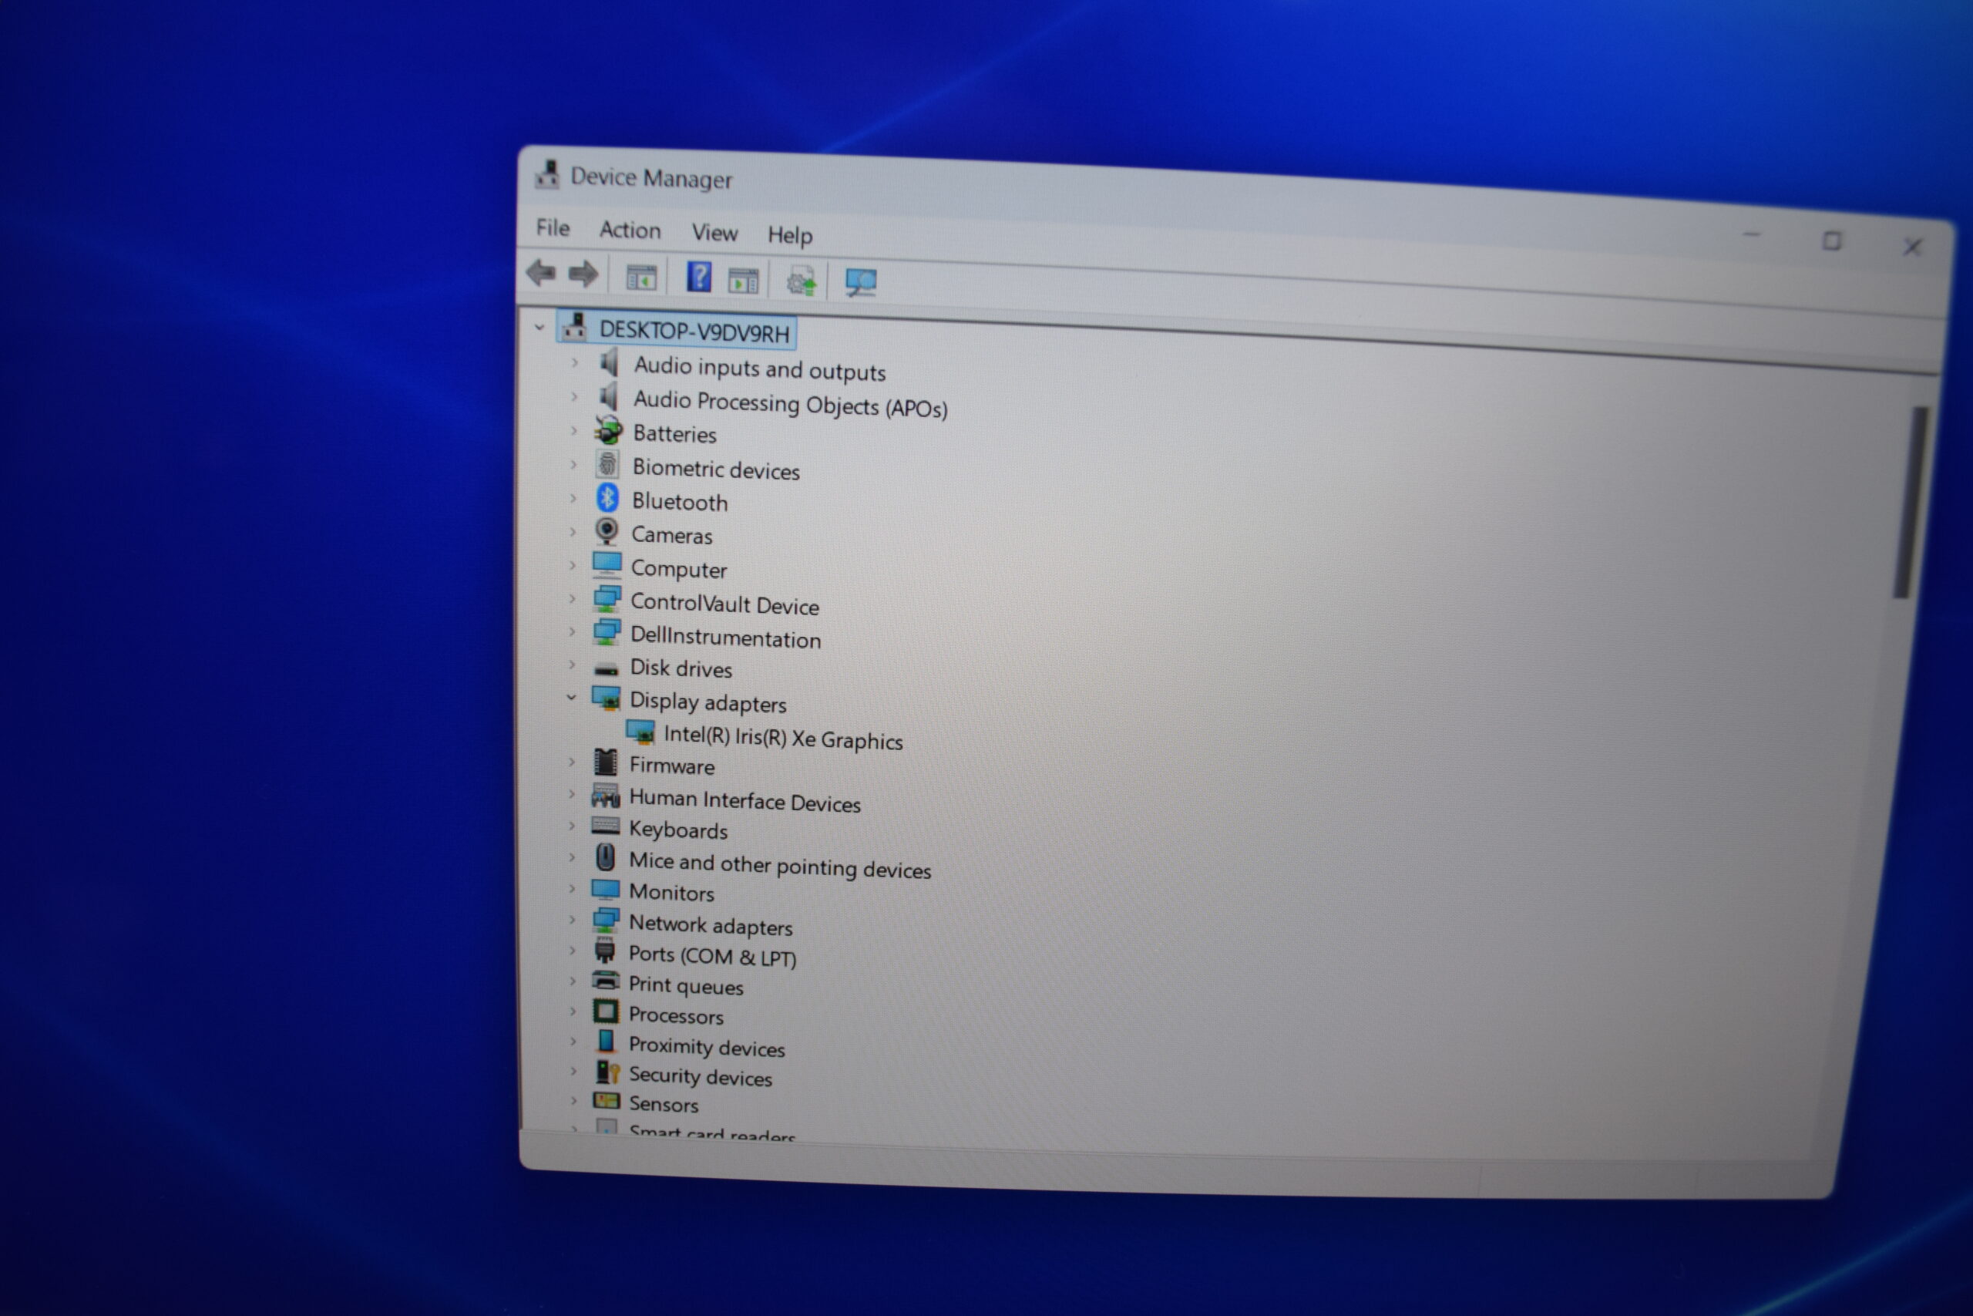Image resolution: width=1973 pixels, height=1316 pixels.
Task: Open the Action menu
Action: [x=630, y=231]
